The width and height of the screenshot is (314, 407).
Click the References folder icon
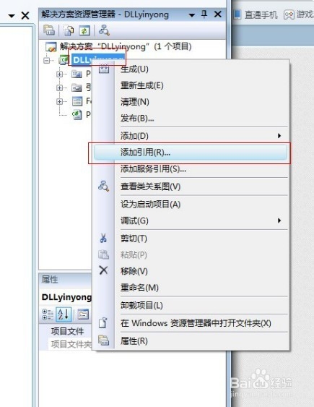(x=77, y=87)
